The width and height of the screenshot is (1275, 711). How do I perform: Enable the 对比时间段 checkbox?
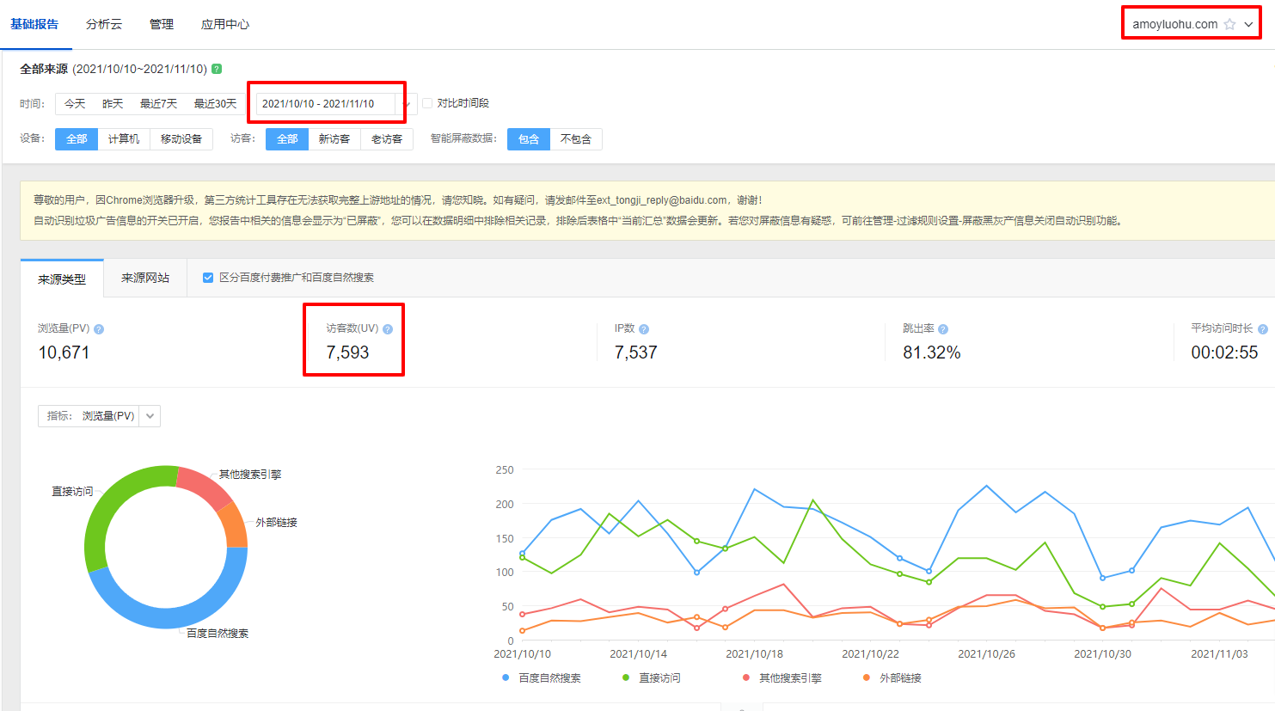pyautogui.click(x=427, y=103)
